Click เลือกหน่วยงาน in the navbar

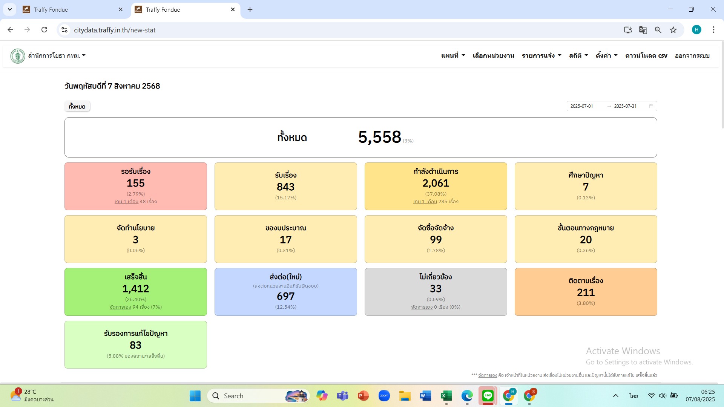coord(493,55)
